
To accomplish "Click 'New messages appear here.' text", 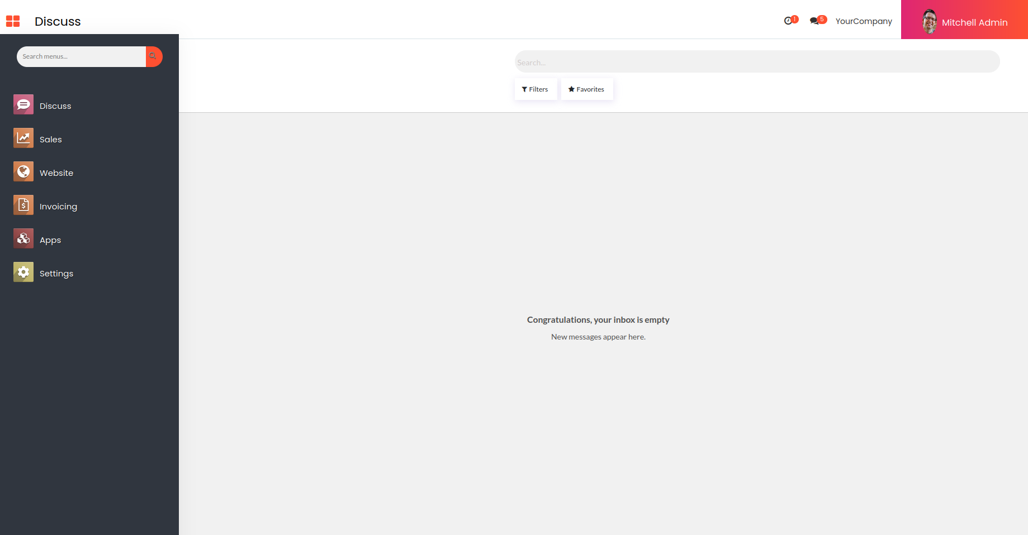I will (598, 337).
